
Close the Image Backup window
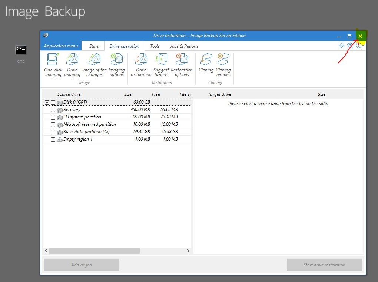[x=361, y=36]
